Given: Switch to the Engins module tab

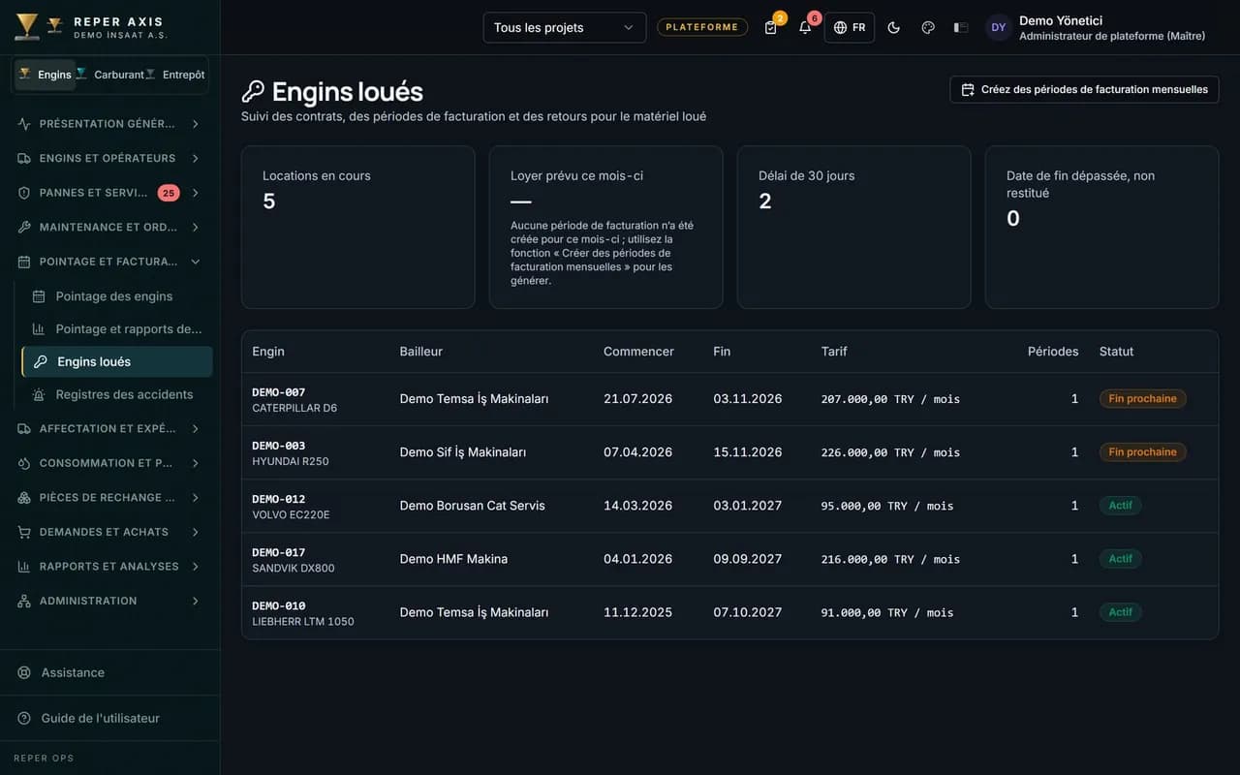Looking at the screenshot, I should coord(45,75).
